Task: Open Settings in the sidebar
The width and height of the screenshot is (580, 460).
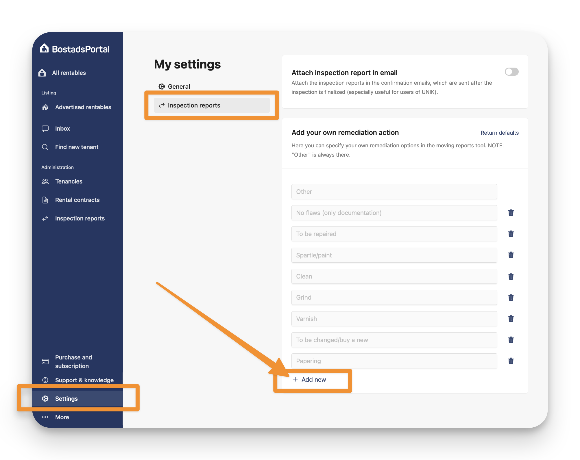Action: [x=77, y=399]
